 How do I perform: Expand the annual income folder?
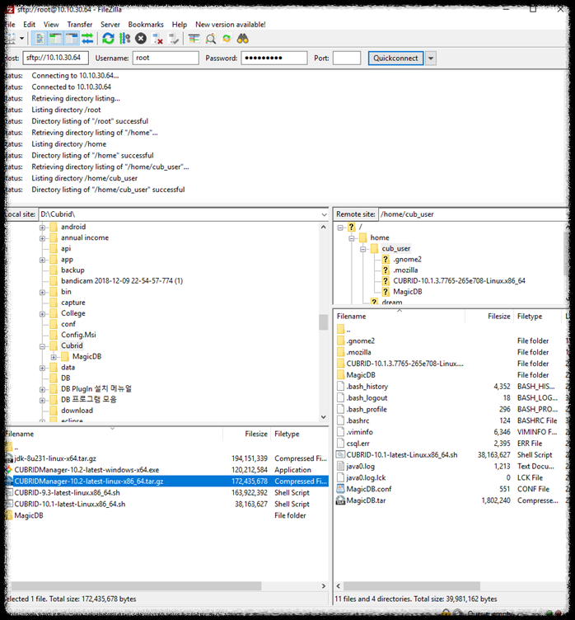[42, 238]
